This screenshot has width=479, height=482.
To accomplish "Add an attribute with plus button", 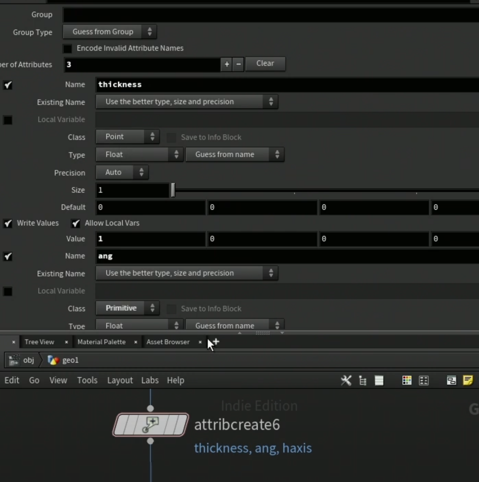I will point(227,64).
